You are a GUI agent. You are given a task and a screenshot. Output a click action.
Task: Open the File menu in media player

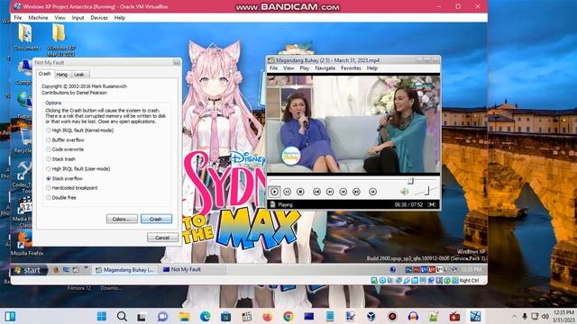click(x=274, y=68)
